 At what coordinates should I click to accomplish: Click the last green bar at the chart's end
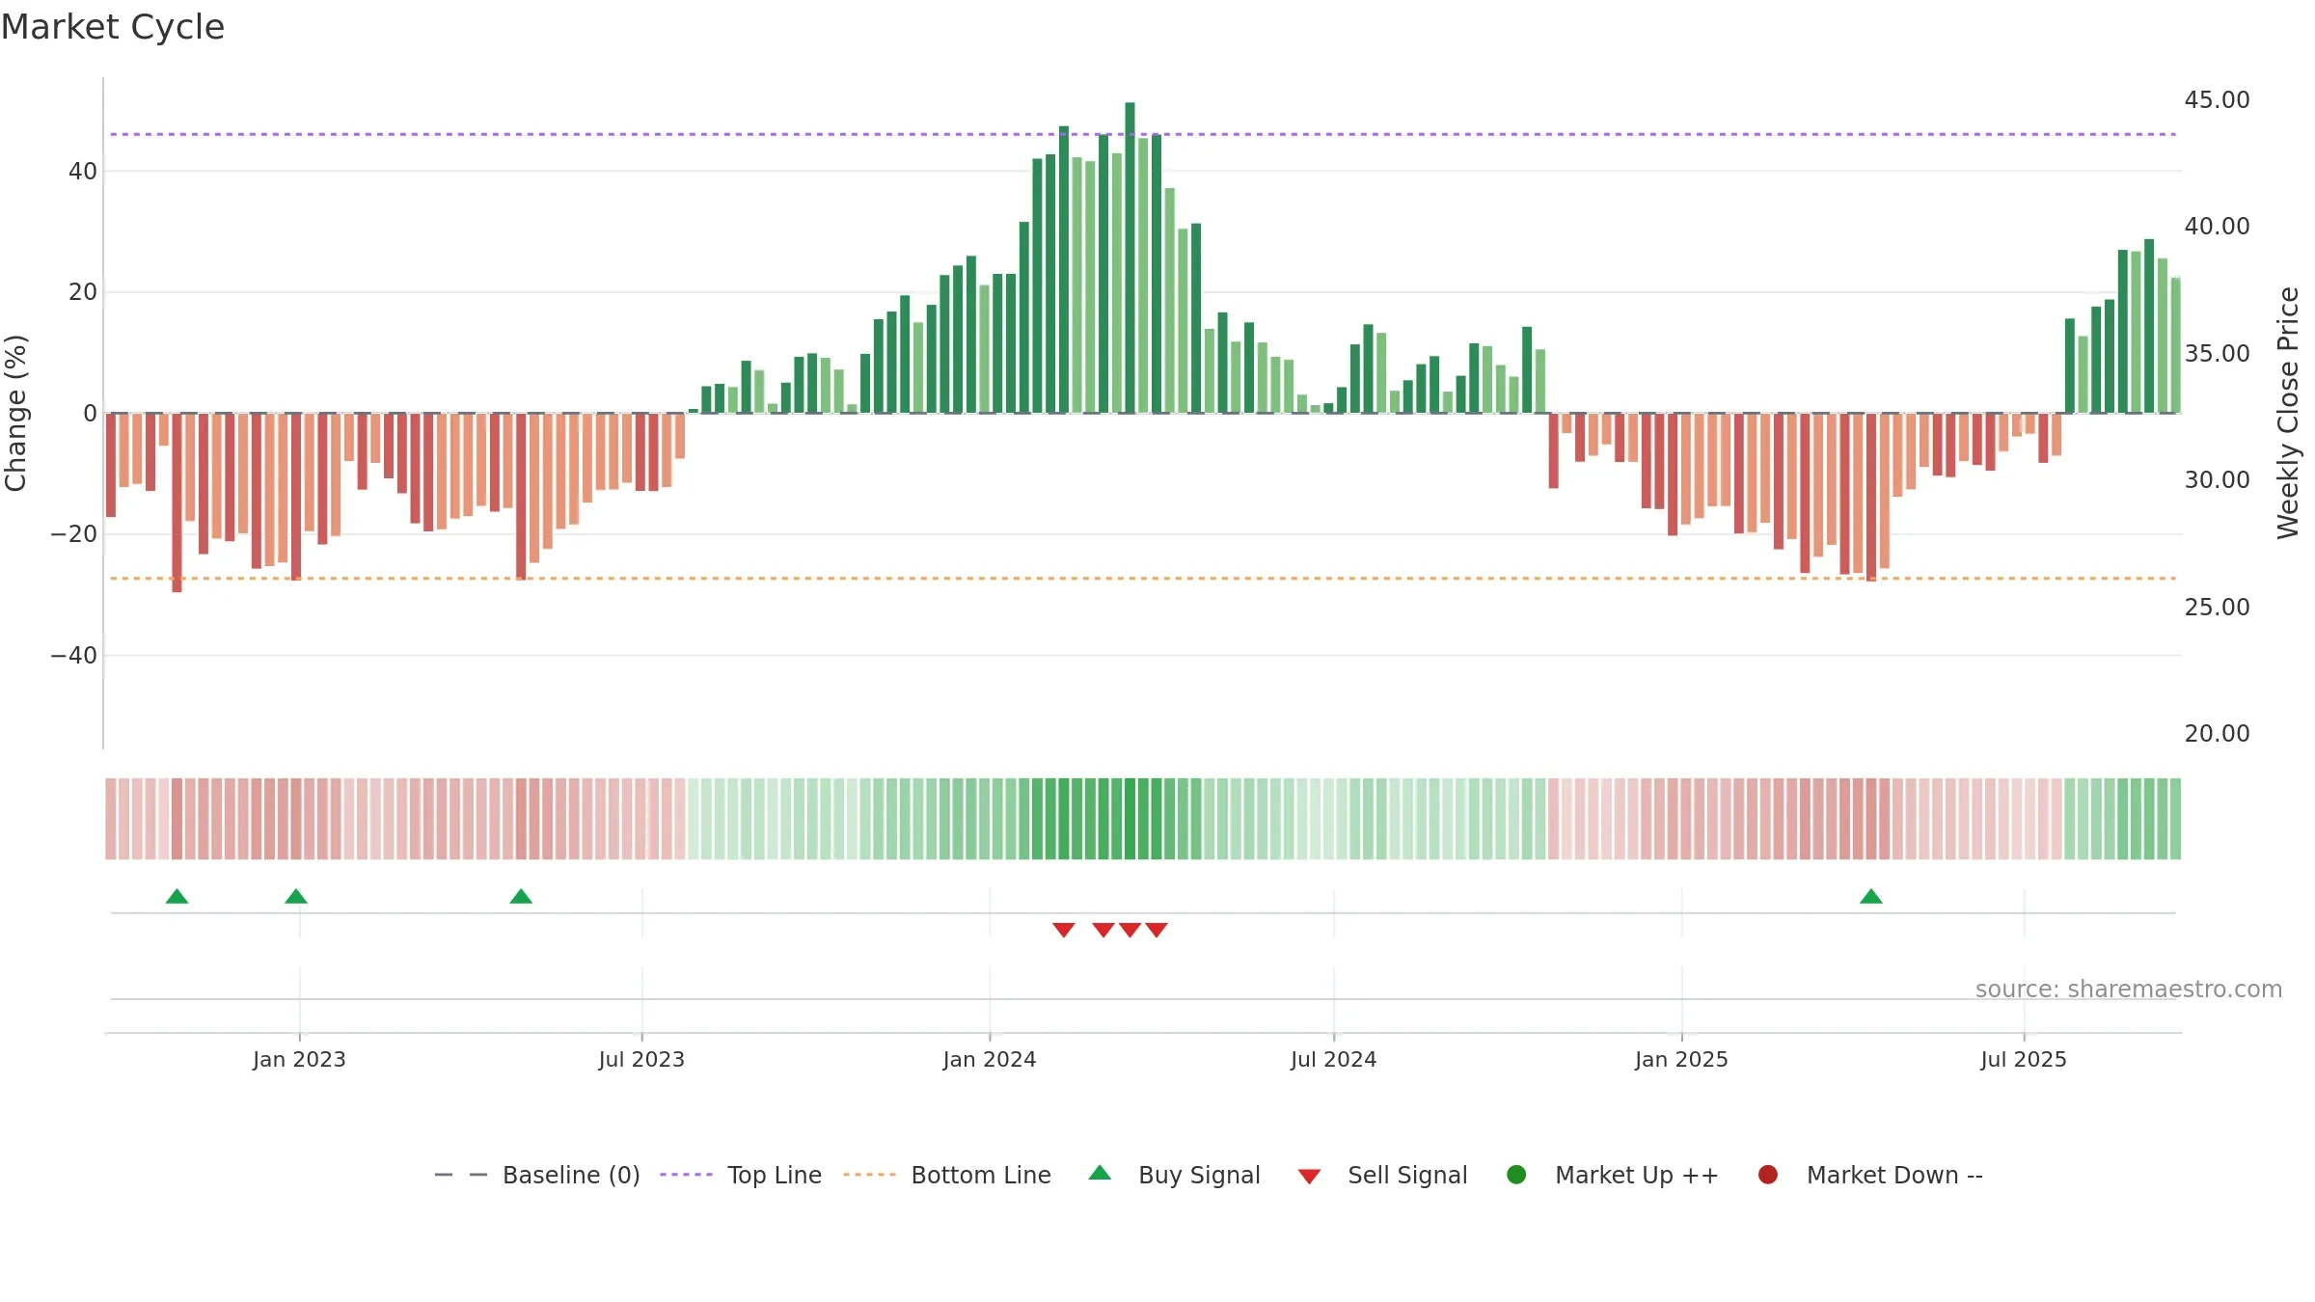2175,345
